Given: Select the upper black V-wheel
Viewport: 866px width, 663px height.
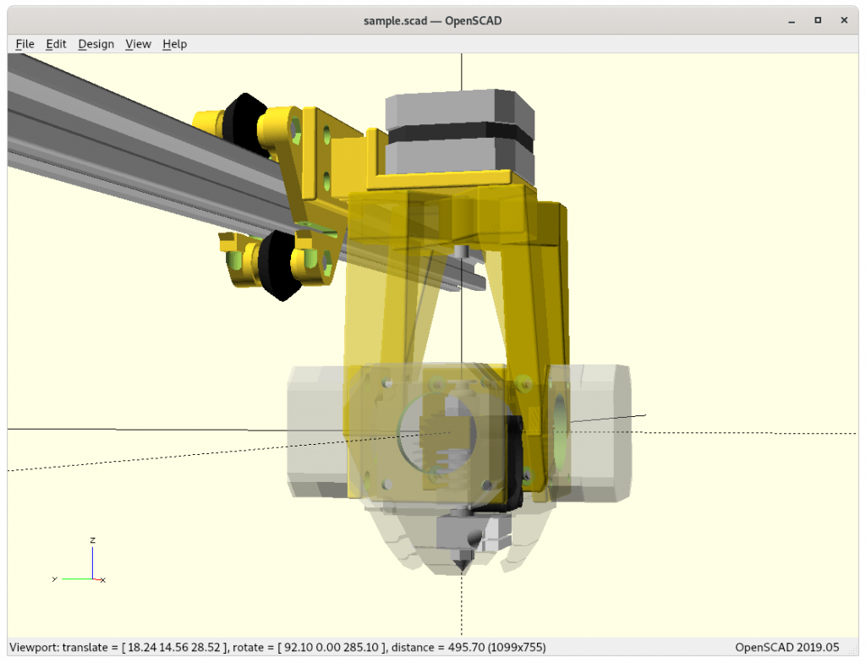Looking at the screenshot, I should pyautogui.click(x=244, y=123).
